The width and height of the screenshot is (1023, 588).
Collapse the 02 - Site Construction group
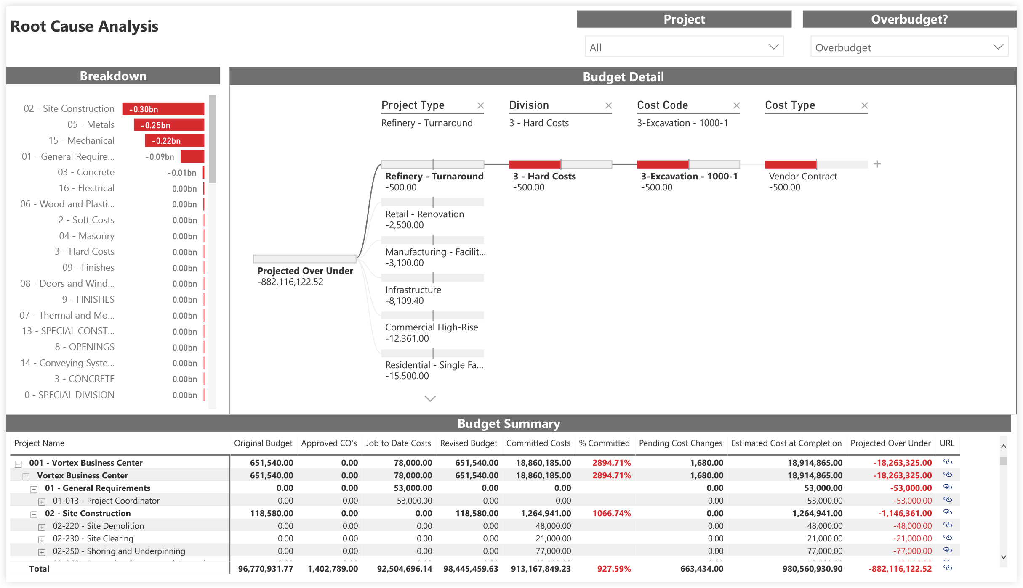pos(34,514)
